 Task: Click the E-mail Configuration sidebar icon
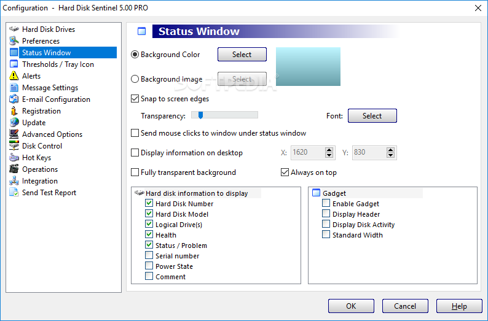(14, 99)
